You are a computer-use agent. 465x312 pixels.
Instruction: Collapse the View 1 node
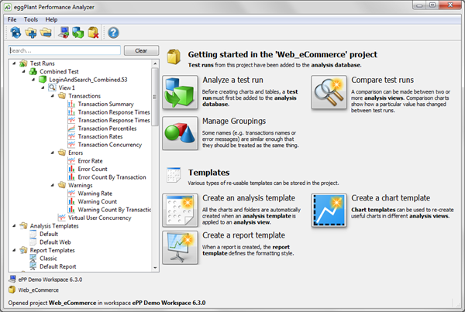43,87
